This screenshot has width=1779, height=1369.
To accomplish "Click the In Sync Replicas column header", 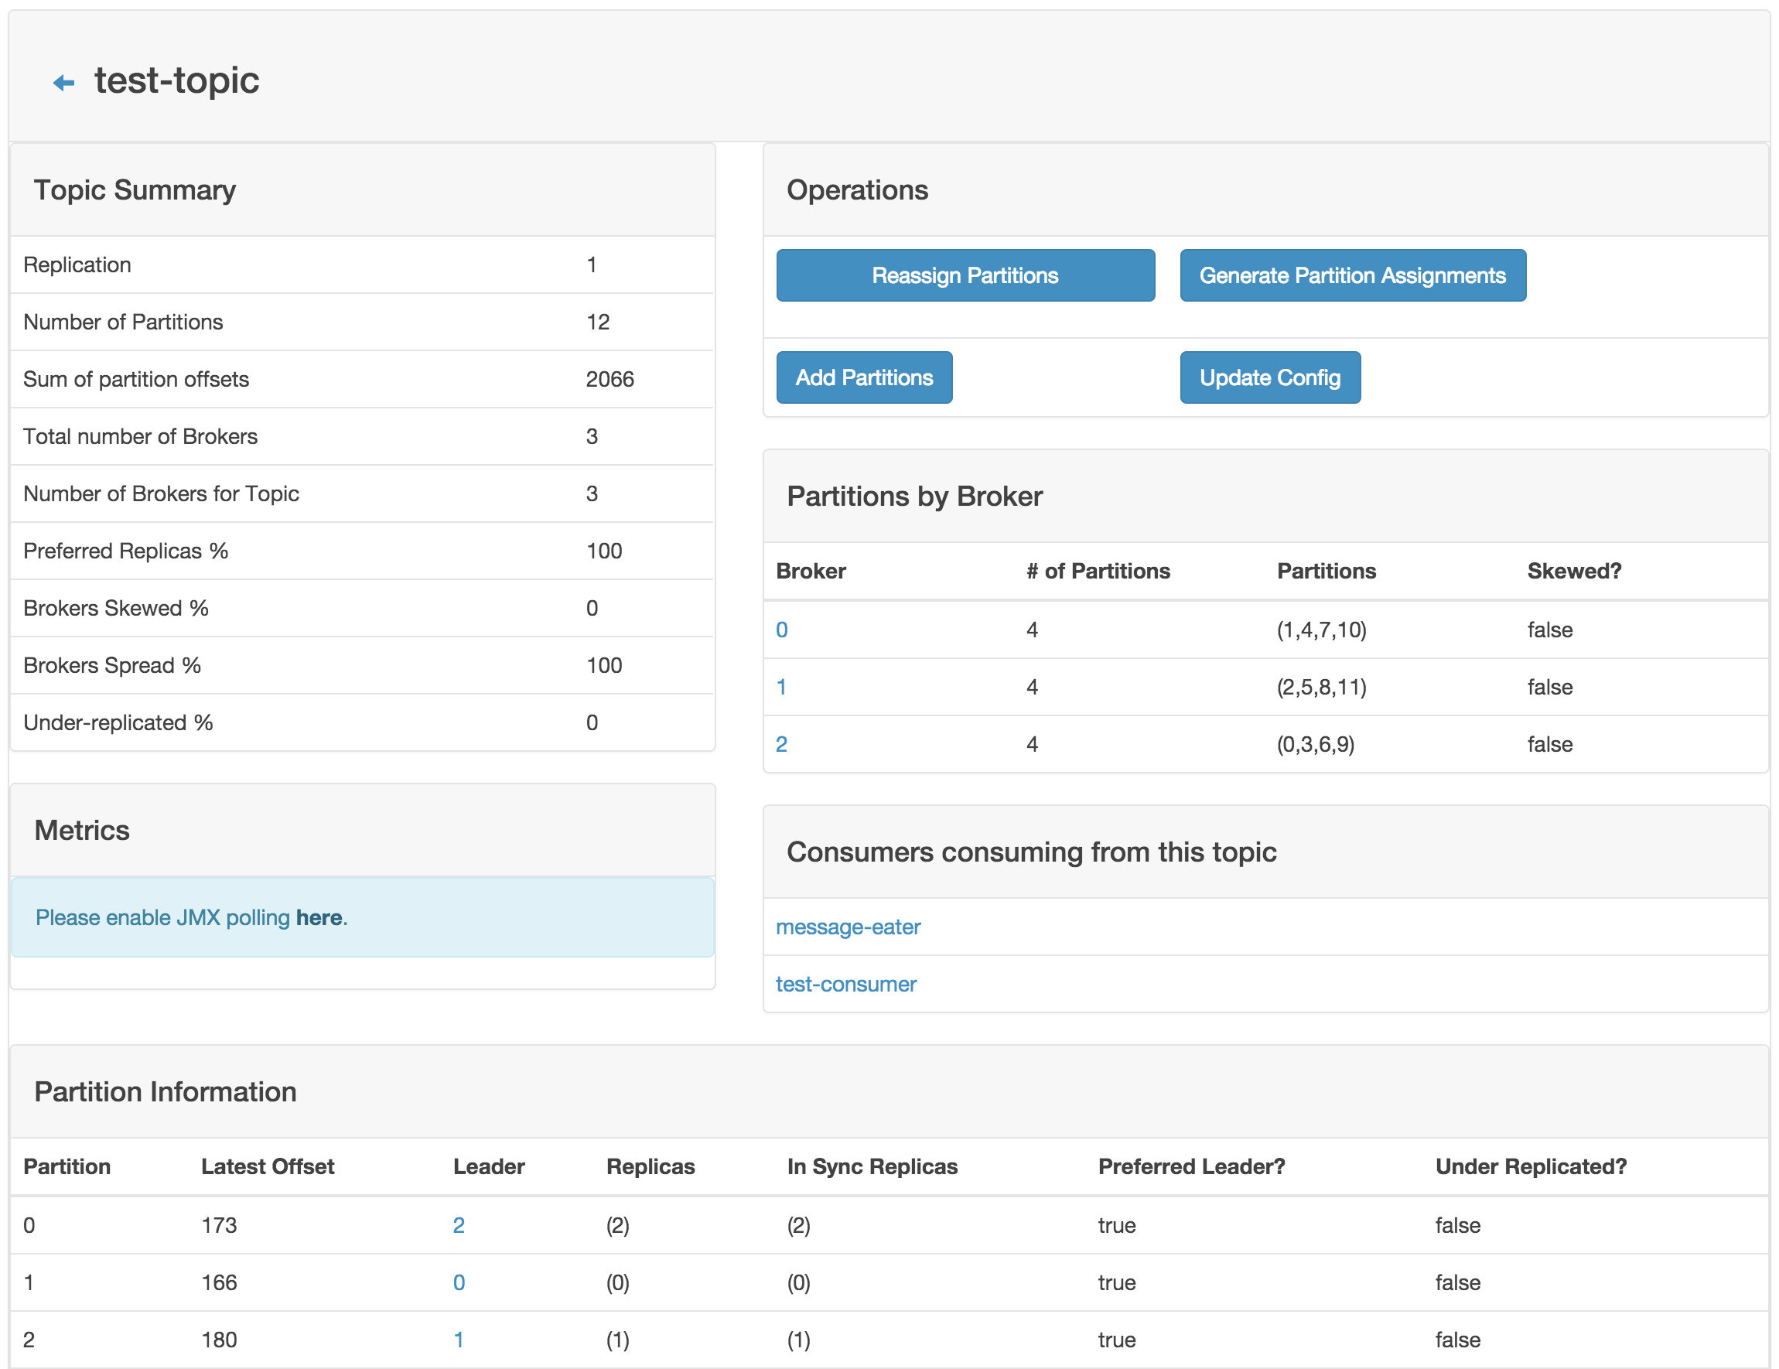I will pos(872,1166).
